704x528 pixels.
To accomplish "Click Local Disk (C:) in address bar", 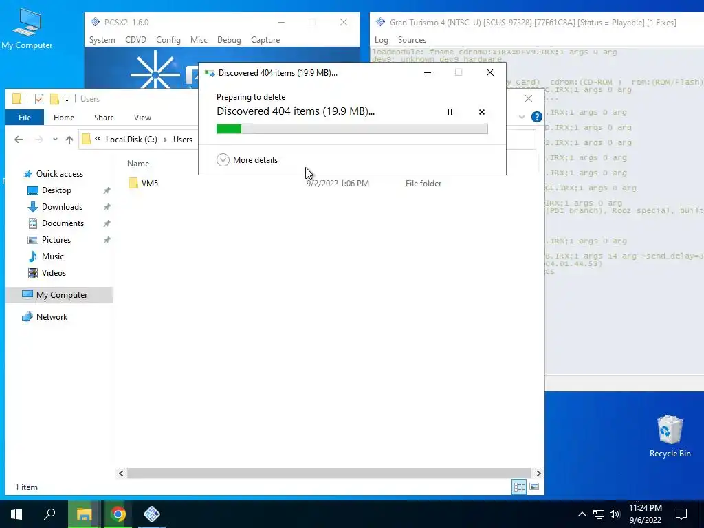I will 131,140.
